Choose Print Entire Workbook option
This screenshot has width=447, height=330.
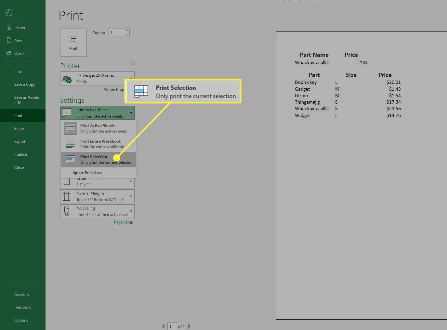[x=99, y=144]
